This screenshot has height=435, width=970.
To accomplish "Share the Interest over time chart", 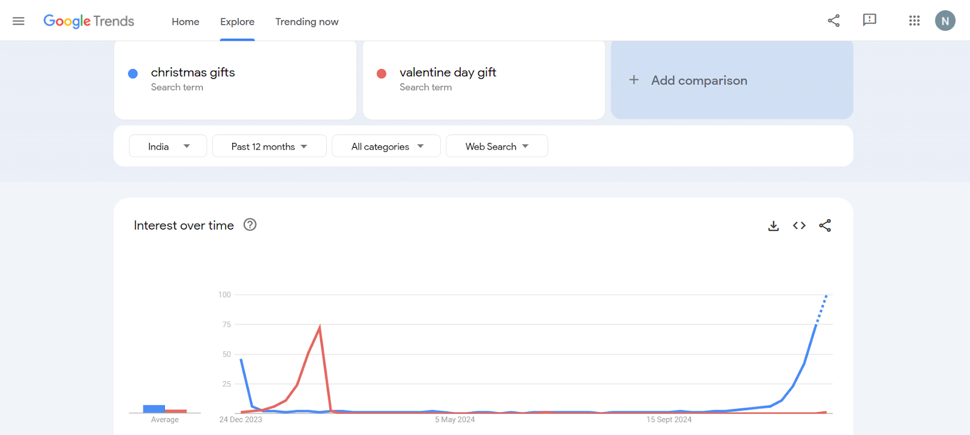I will pos(825,225).
